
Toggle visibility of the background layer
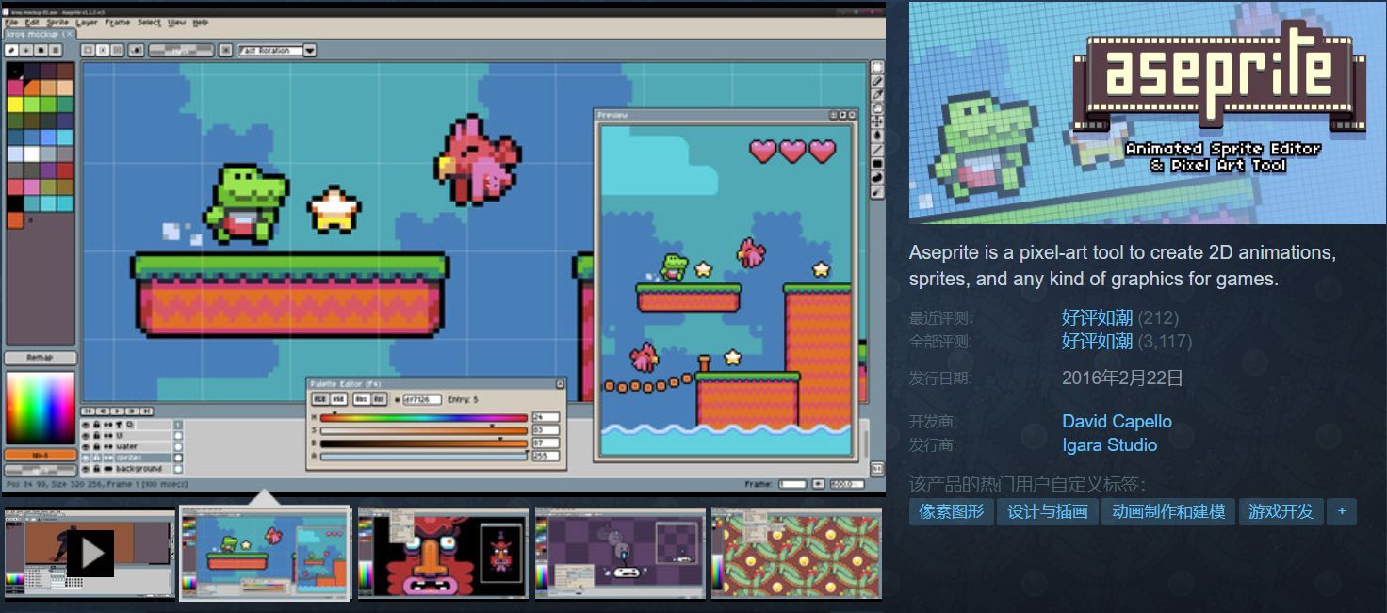pyautogui.click(x=86, y=469)
